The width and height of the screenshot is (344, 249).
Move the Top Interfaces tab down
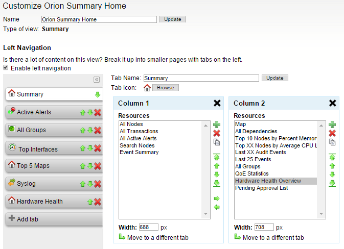pos(90,148)
